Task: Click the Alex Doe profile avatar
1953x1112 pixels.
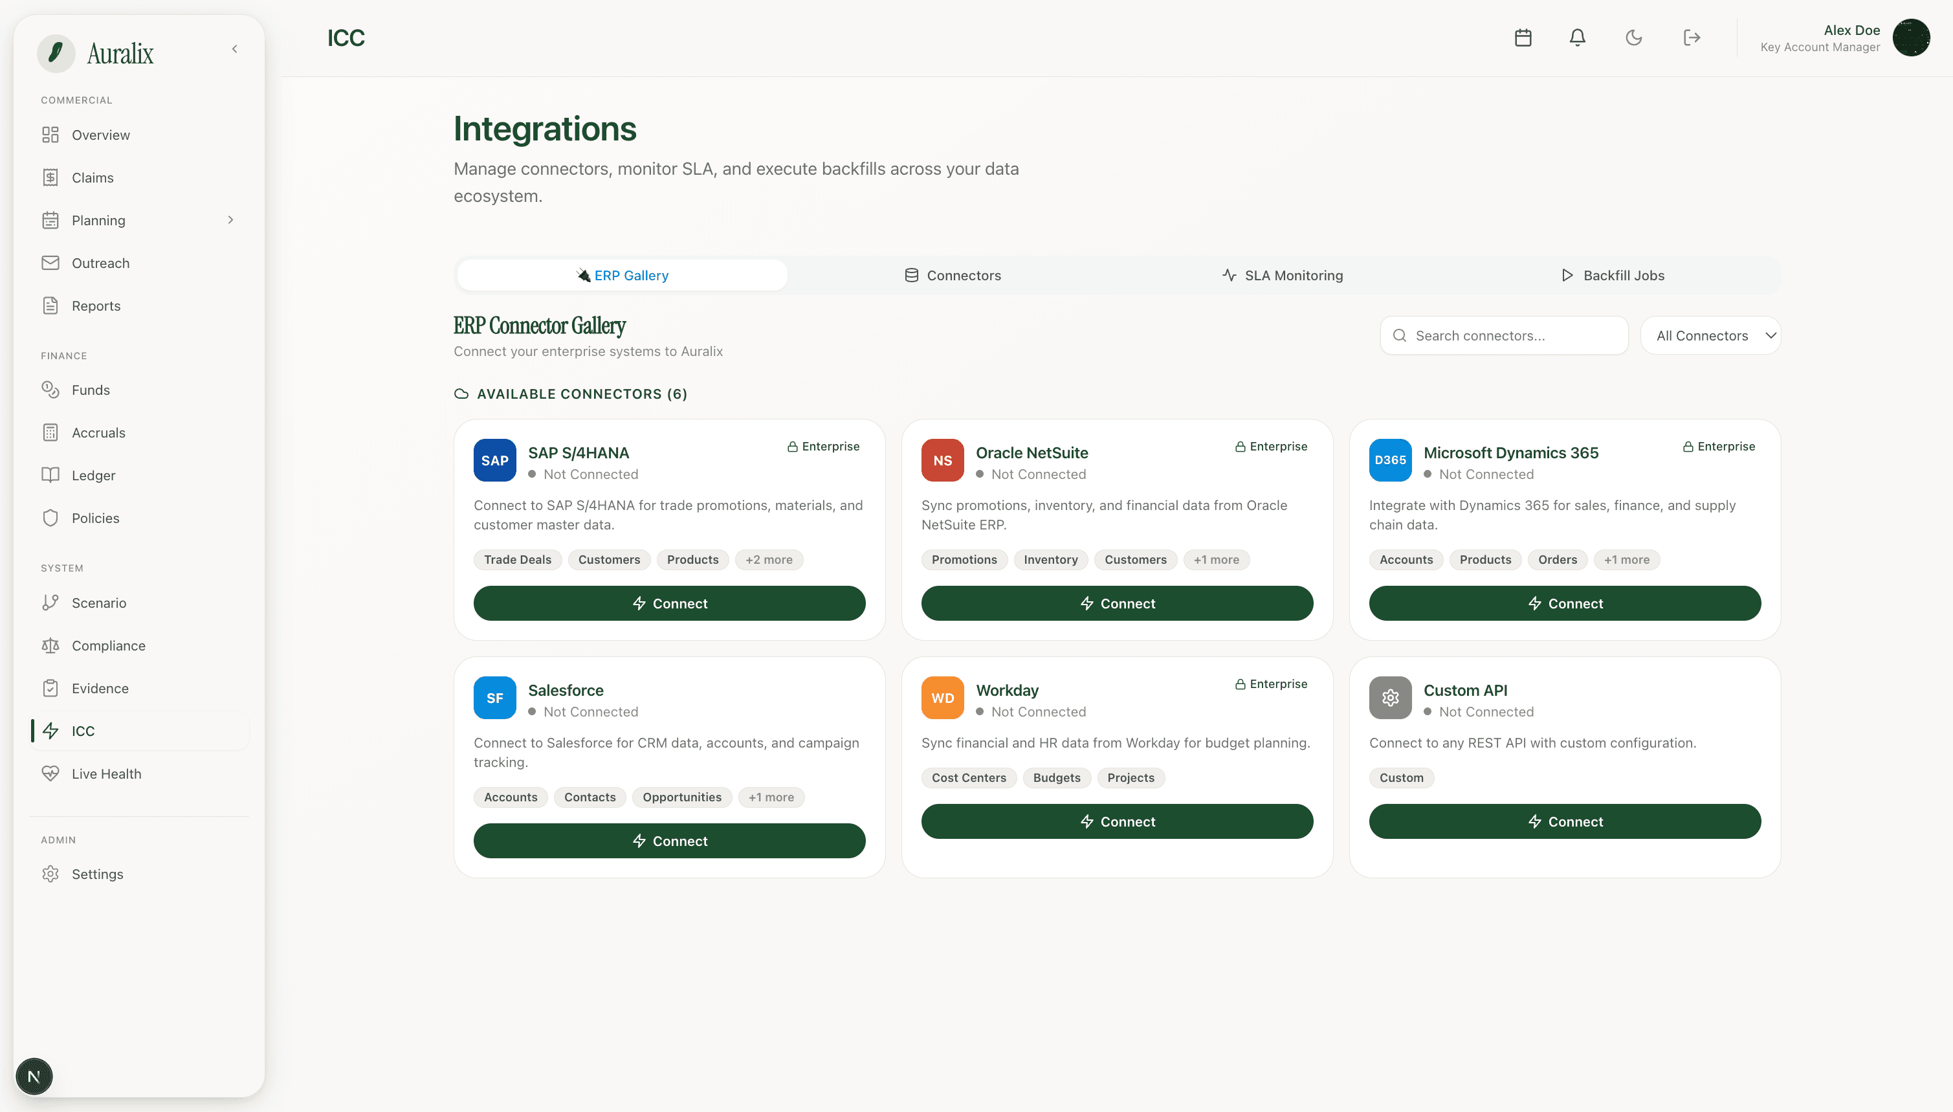Action: [1912, 38]
